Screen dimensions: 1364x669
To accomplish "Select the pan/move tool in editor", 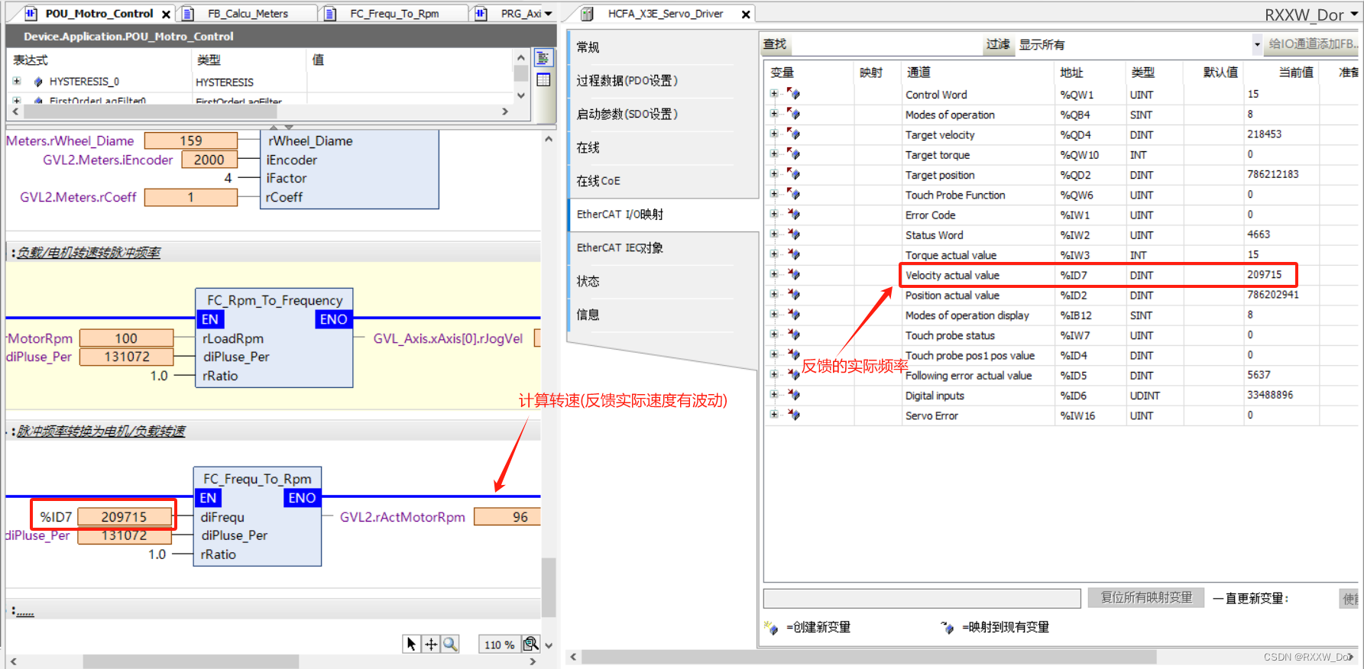I will 431,644.
